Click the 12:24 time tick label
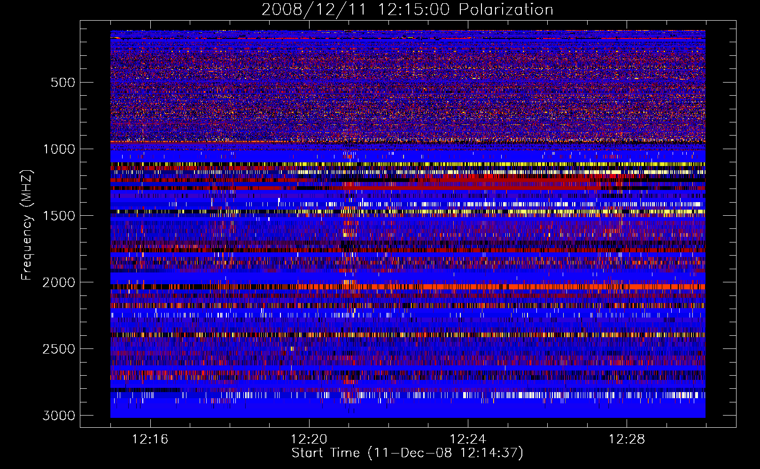 coord(468,439)
